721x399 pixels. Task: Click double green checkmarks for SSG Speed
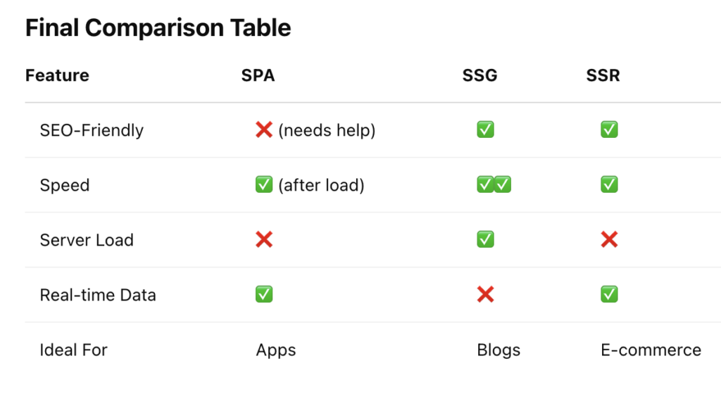pyautogui.click(x=494, y=185)
